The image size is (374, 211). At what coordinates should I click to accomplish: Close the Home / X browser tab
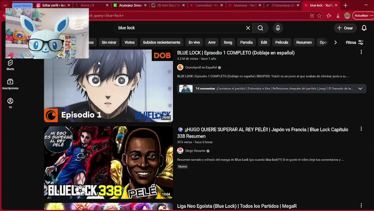107,5
